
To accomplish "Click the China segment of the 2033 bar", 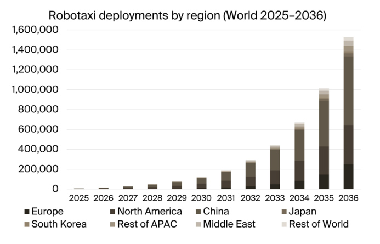I will (x=275, y=160).
